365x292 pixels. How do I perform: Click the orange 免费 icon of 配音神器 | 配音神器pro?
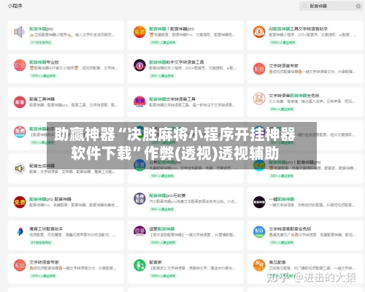(139, 32)
